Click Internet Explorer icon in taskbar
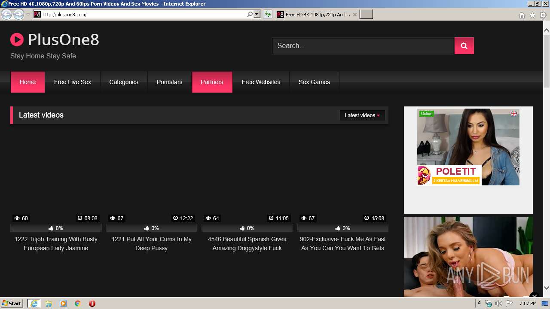550x309 pixels. point(34,303)
